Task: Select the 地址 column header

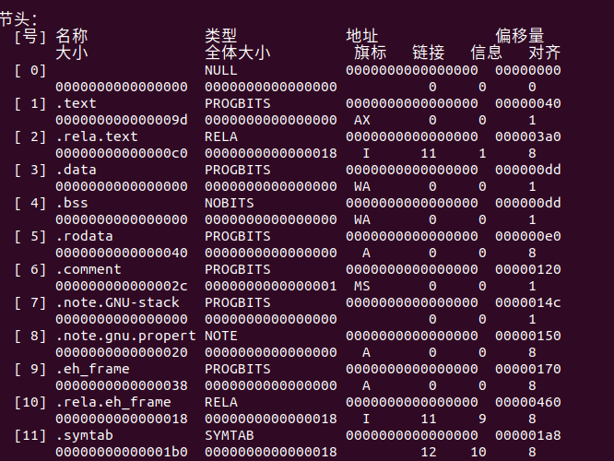Action: pyautogui.click(x=362, y=36)
